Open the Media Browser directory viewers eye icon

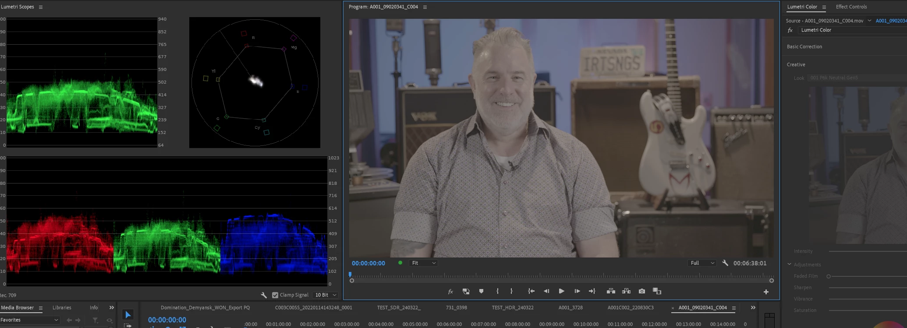pos(110,320)
